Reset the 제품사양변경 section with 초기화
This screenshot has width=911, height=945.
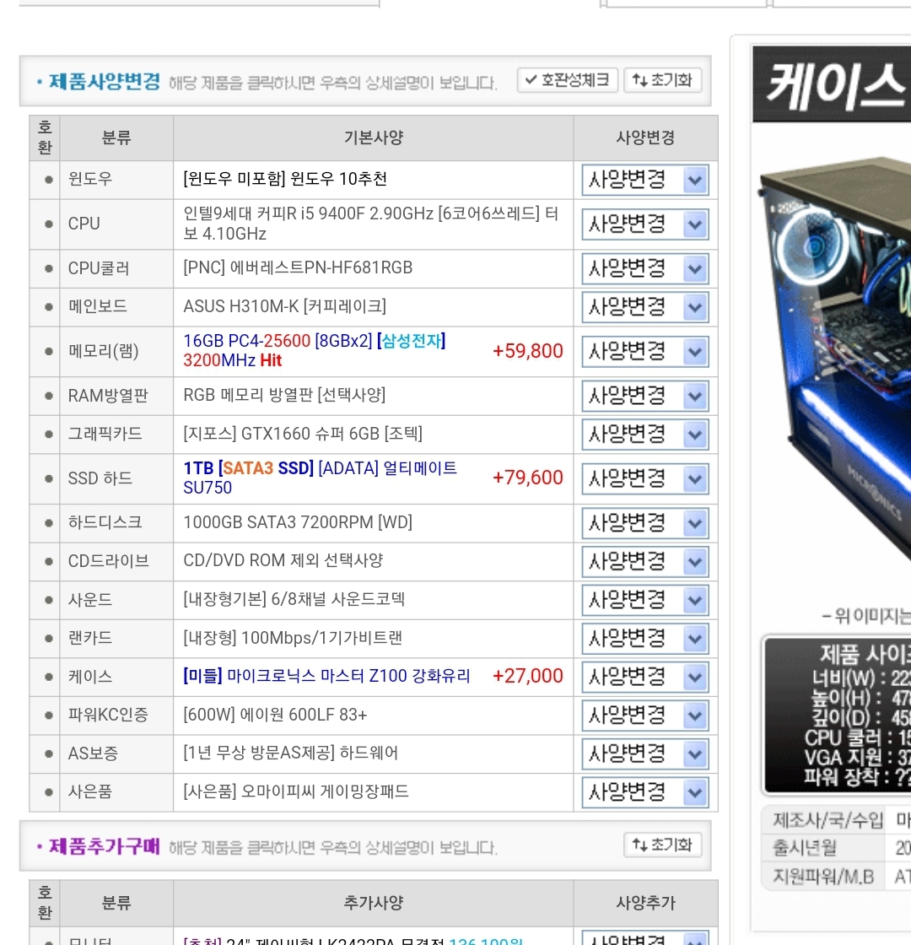click(662, 80)
